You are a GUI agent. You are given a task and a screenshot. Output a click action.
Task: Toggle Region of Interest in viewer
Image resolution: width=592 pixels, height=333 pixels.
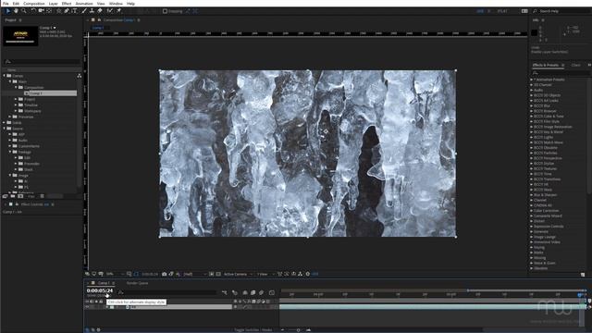pos(212,274)
